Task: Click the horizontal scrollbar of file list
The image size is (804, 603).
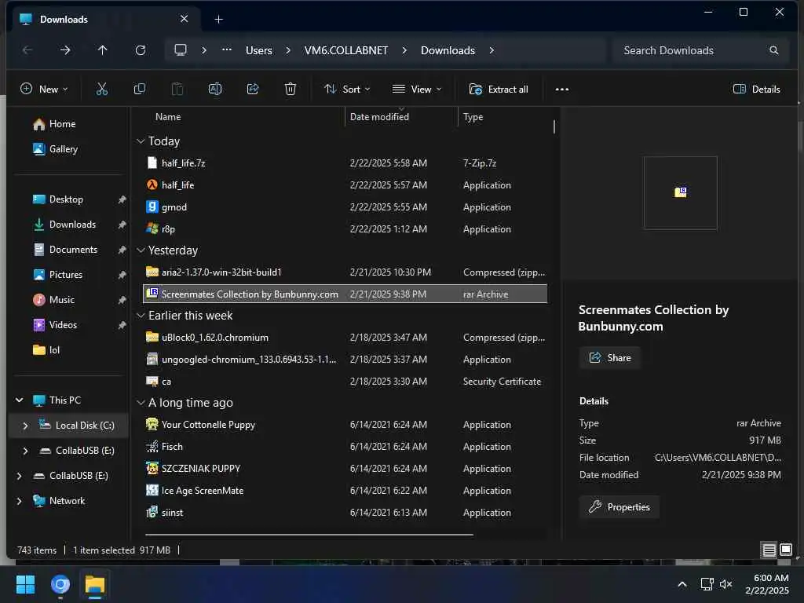Action: tap(309, 535)
